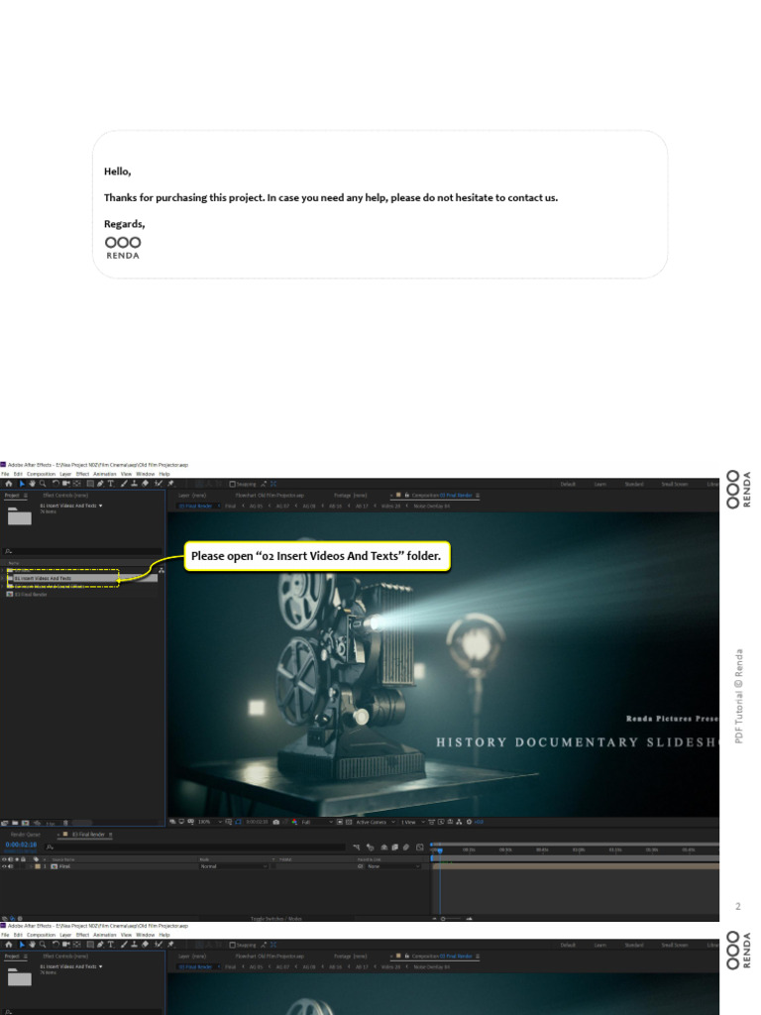The height and width of the screenshot is (1015, 761).
Task: Open Normal blending mode dropdown for Final layer
Action: pyautogui.click(x=233, y=866)
